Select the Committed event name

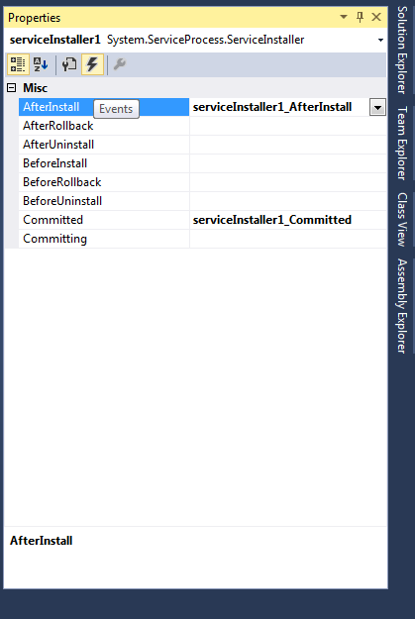coord(52,220)
